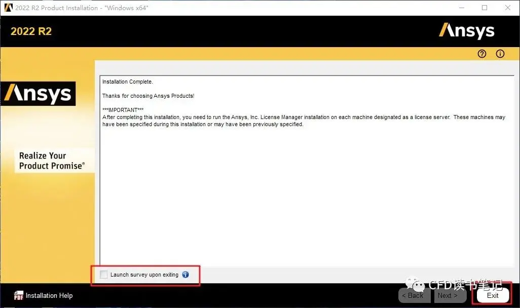The width and height of the screenshot is (520, 308).
Task: Maximize the installer window
Action: (485, 8)
